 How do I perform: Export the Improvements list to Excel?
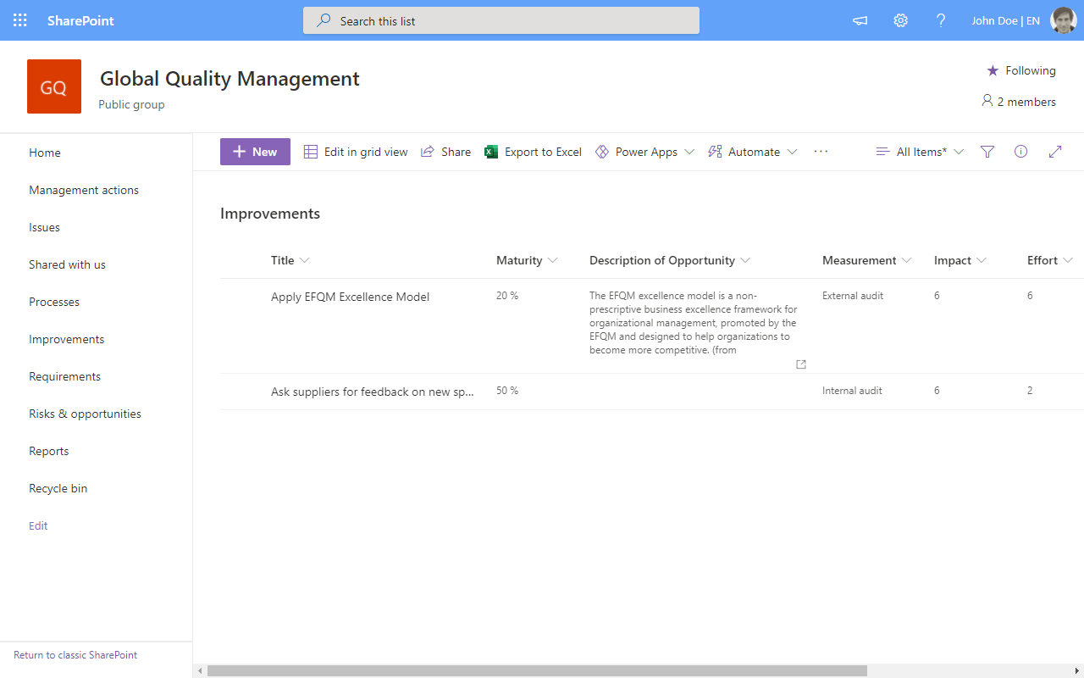533,151
